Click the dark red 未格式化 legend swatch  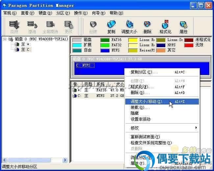[x=189, y=40]
